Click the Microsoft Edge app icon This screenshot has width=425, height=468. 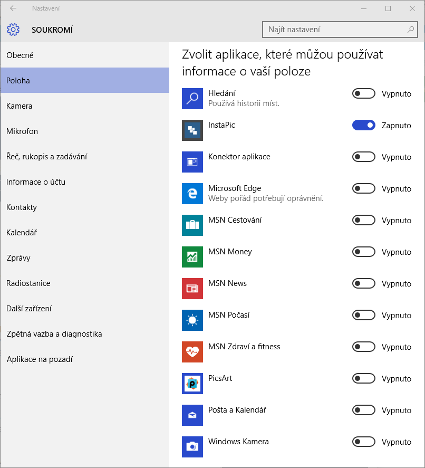click(192, 194)
